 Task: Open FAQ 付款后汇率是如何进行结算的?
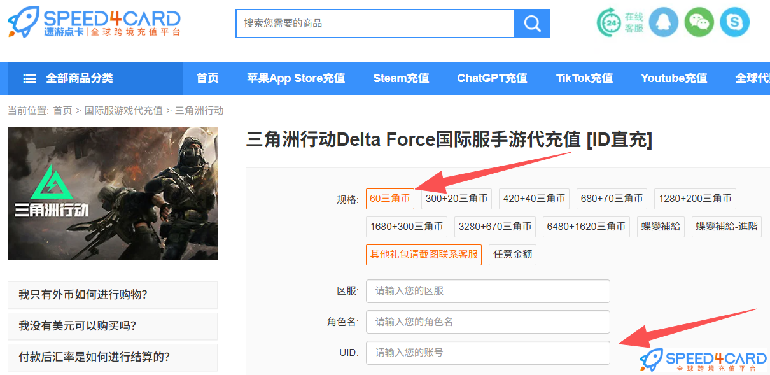tap(113, 357)
